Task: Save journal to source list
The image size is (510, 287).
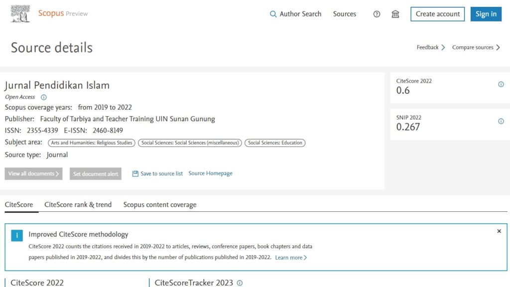Action: click(x=157, y=173)
